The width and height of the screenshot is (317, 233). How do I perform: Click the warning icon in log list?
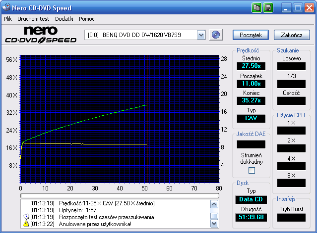(26, 224)
